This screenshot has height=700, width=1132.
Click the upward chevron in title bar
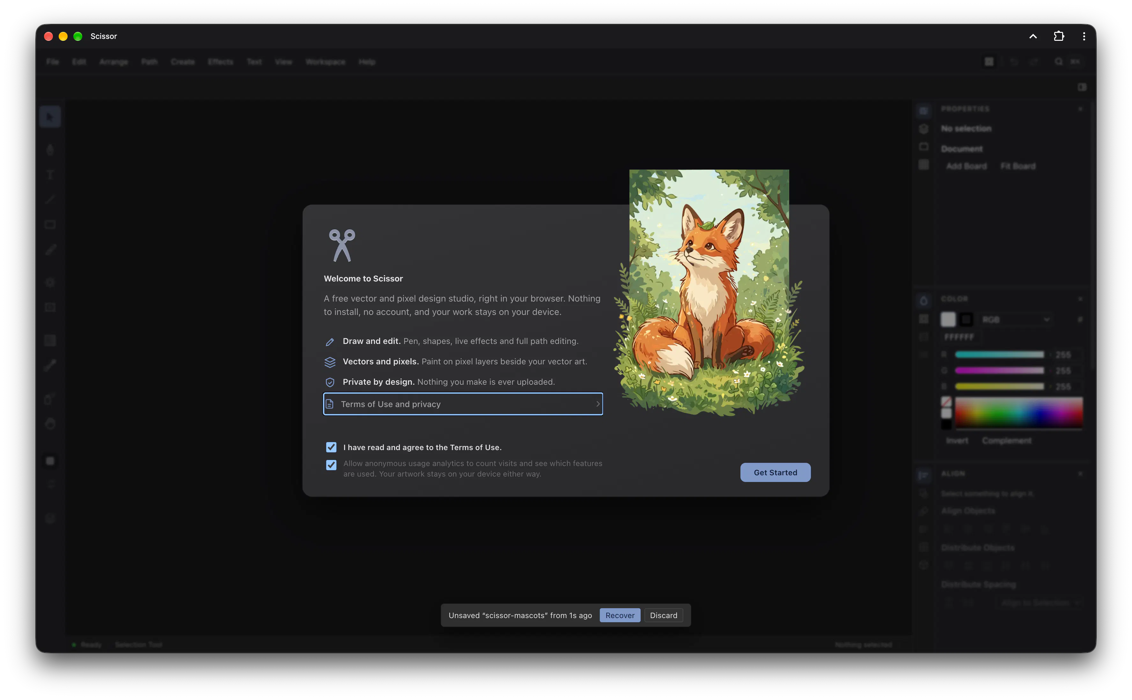pyautogui.click(x=1033, y=36)
